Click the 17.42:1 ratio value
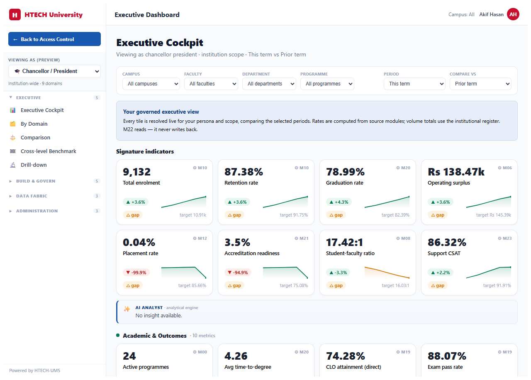 pos(345,242)
